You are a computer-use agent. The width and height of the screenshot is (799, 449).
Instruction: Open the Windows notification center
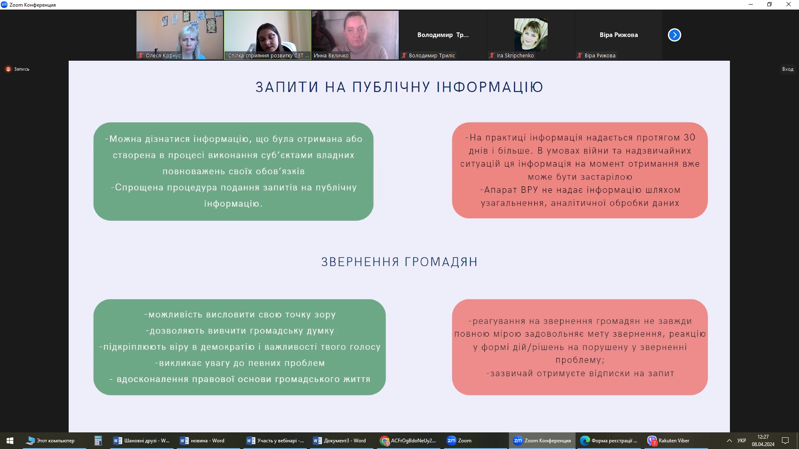point(785,441)
